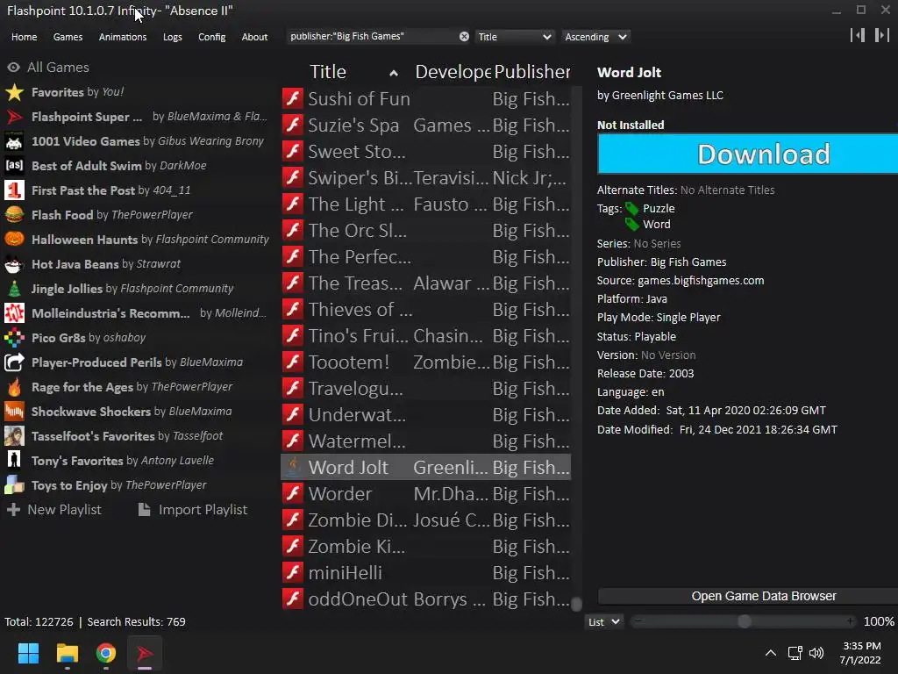This screenshot has height=674, width=898.
Task: Select the Worder game row
Action: tap(426, 493)
